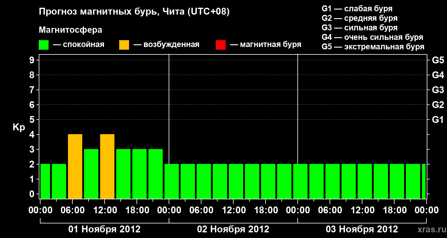Click the '— возбужденная' legend text
Screen dimensions: 447x238
coord(166,45)
